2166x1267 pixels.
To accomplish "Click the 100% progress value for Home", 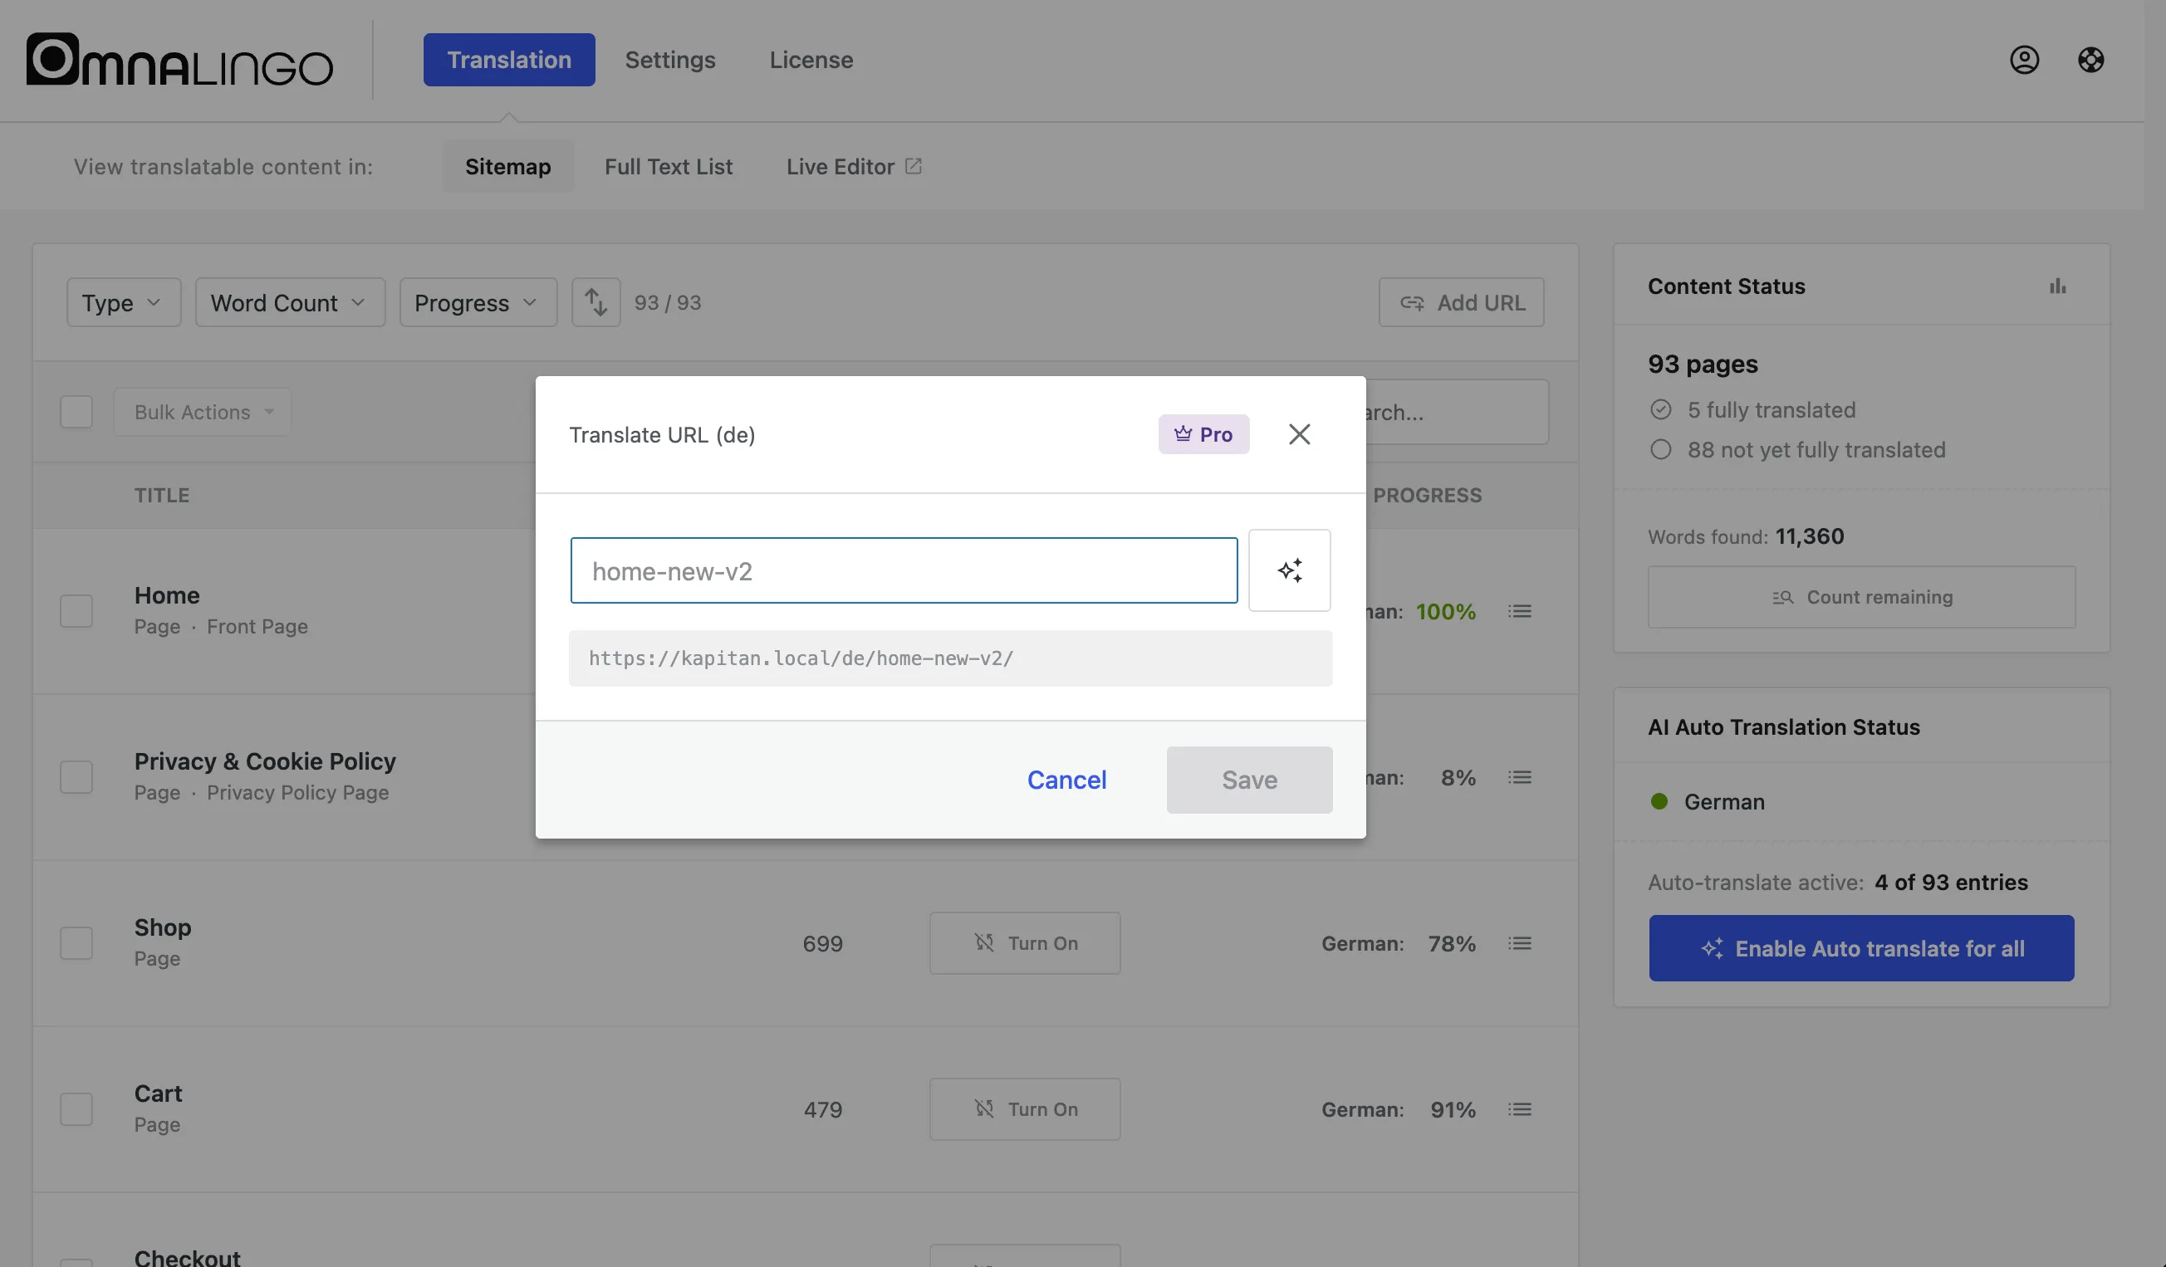I will point(1445,612).
